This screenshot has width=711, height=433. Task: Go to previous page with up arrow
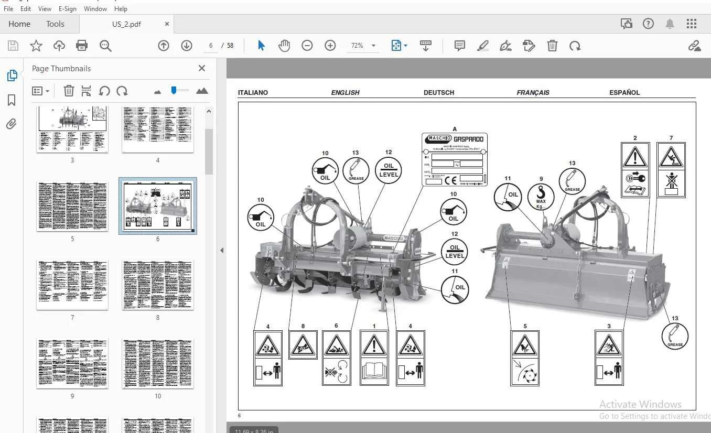(164, 46)
